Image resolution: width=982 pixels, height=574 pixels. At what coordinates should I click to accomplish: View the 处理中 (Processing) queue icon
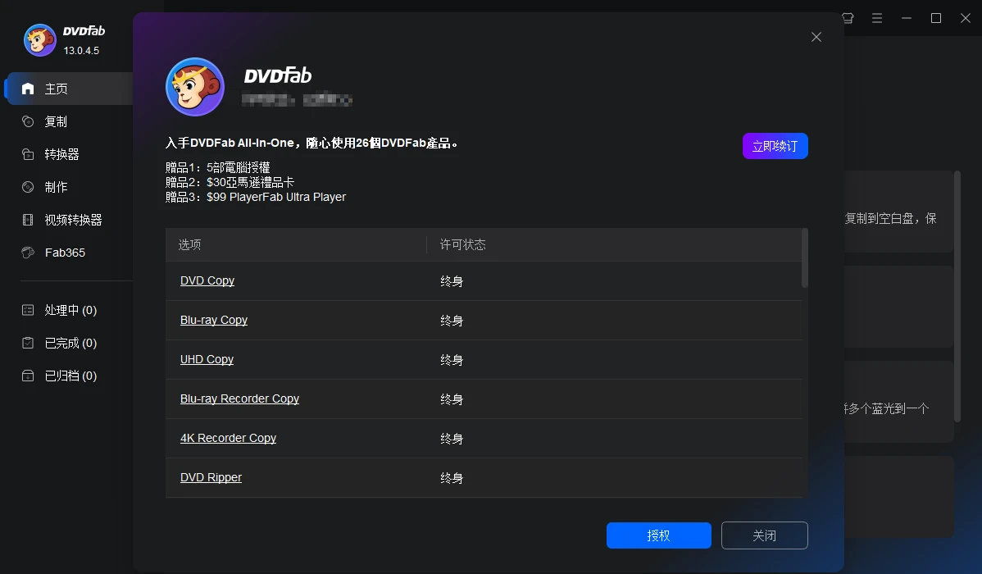point(28,310)
